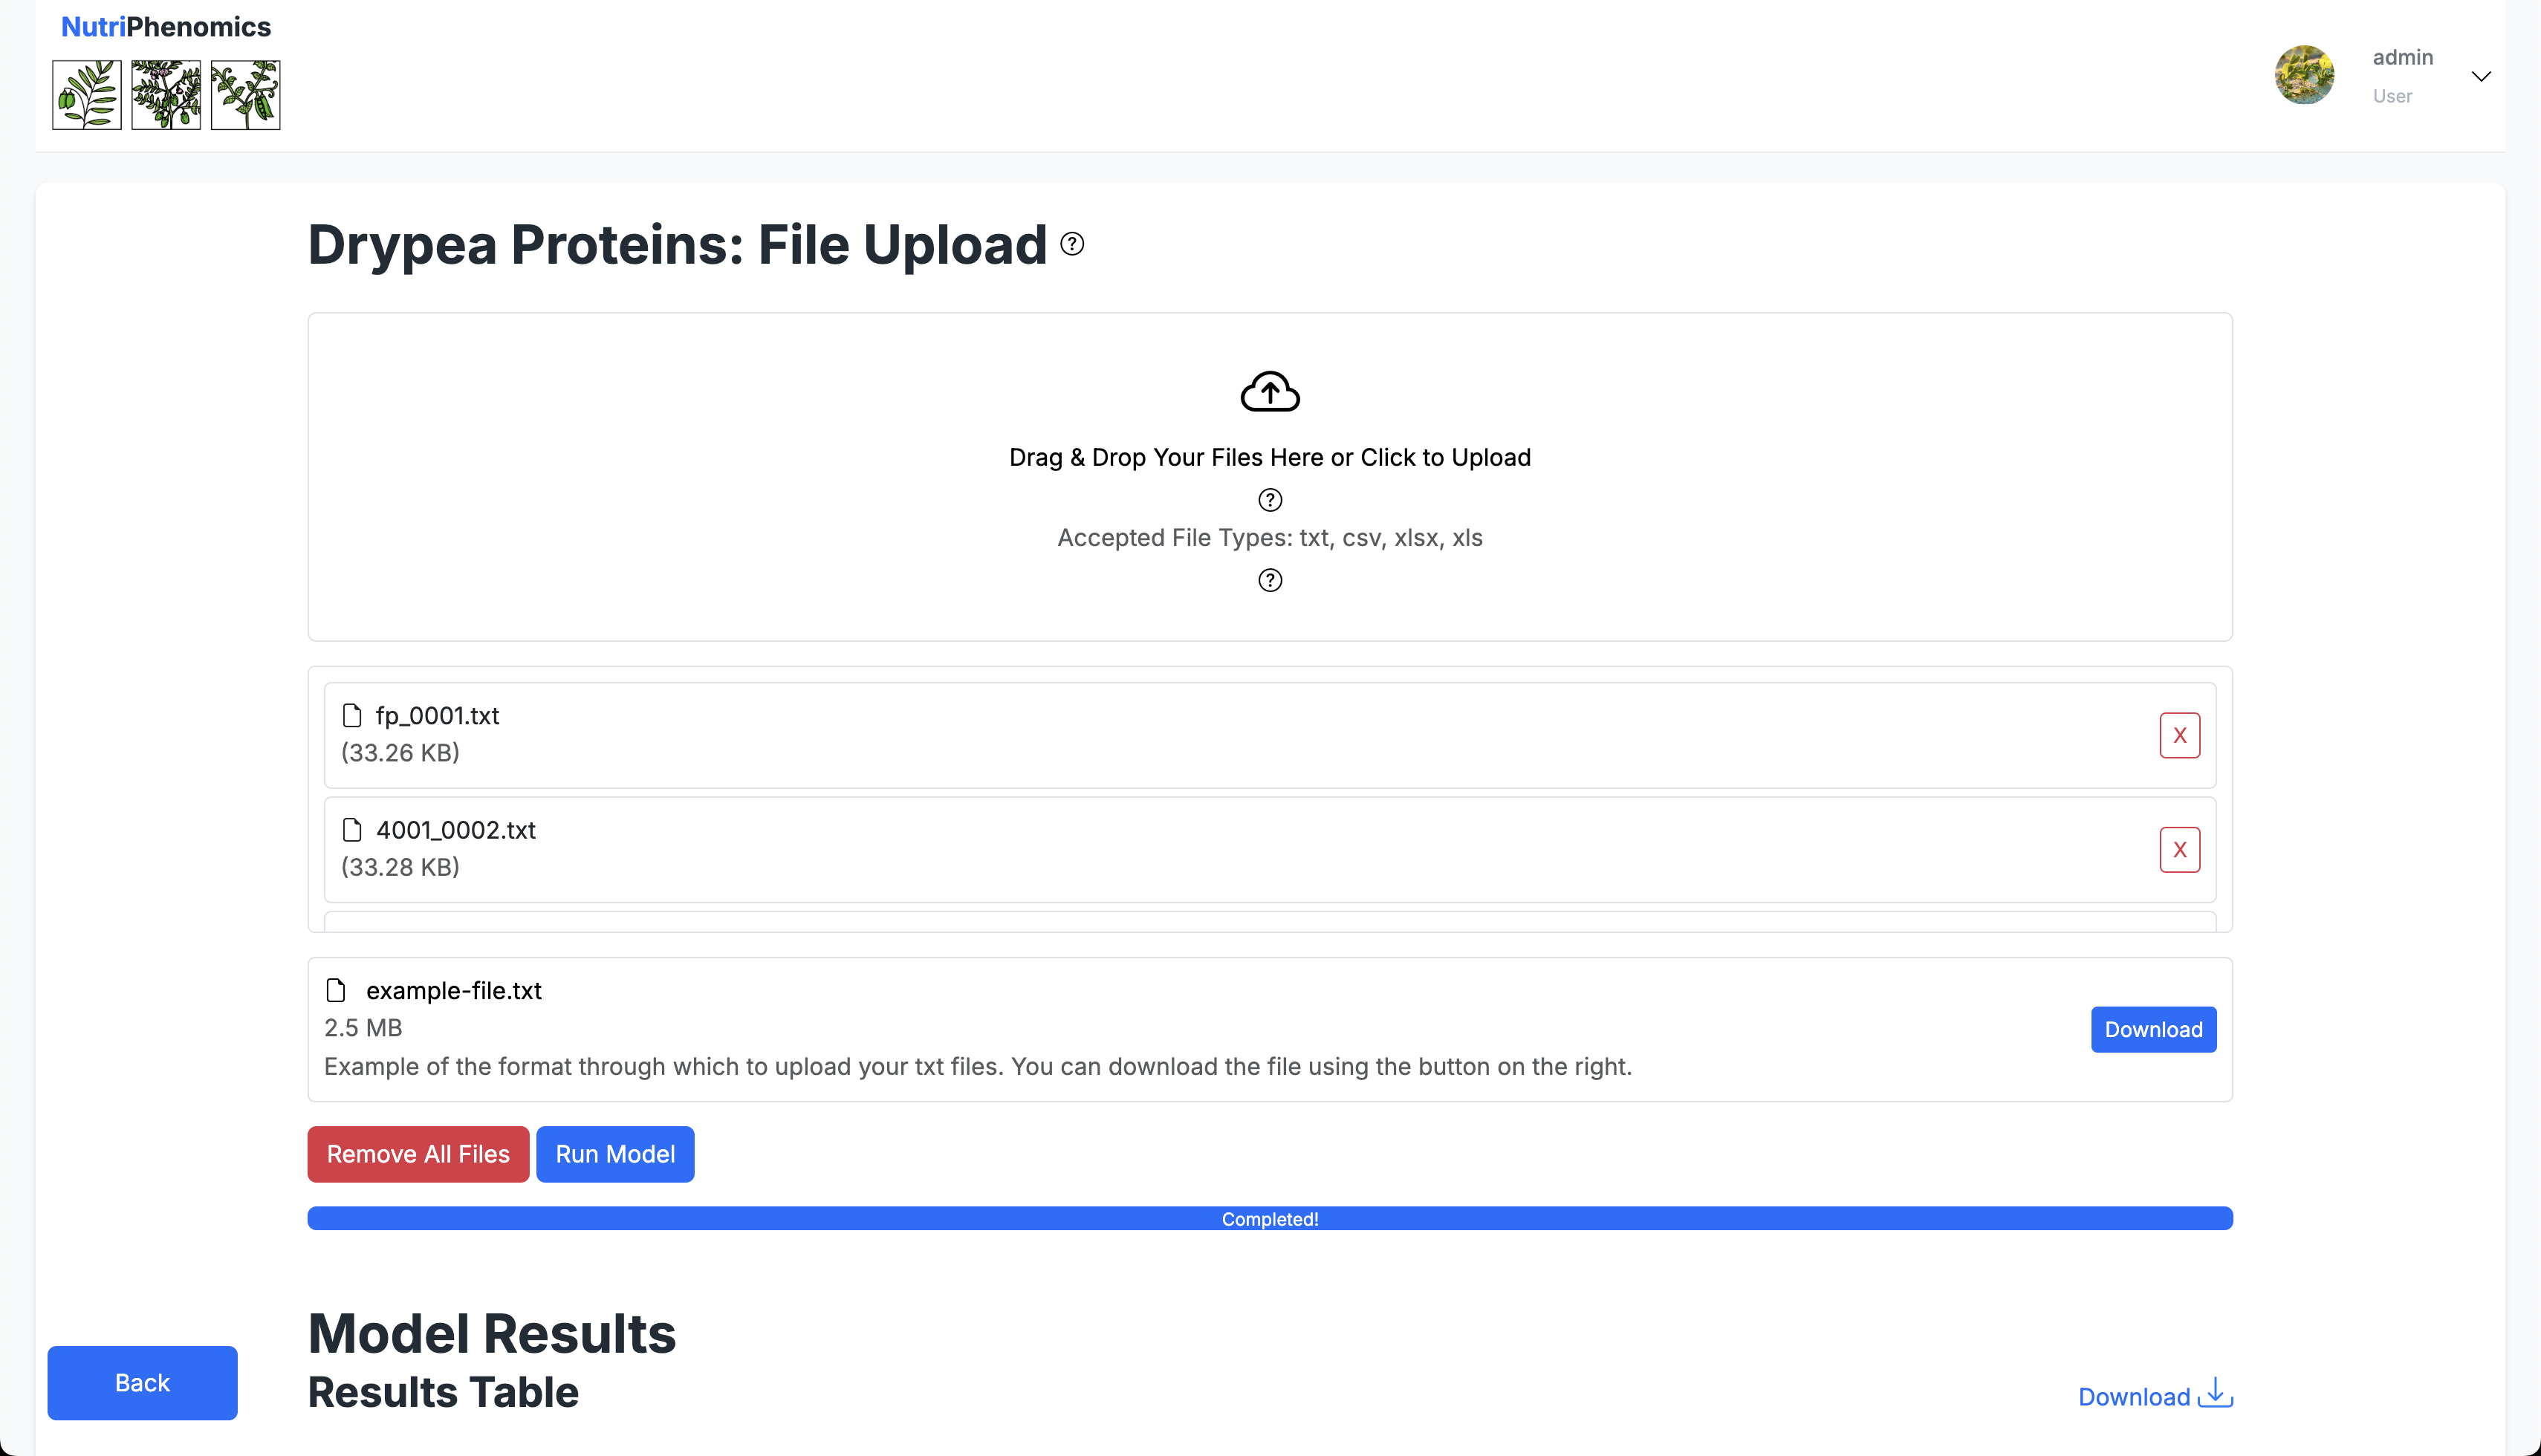Click the Run Model button
Image resolution: width=2541 pixels, height=1456 pixels.
tap(615, 1154)
